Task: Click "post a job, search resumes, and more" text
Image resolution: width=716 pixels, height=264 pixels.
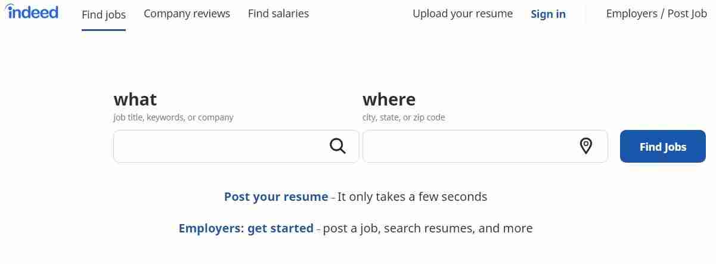Action: pyautogui.click(x=427, y=228)
